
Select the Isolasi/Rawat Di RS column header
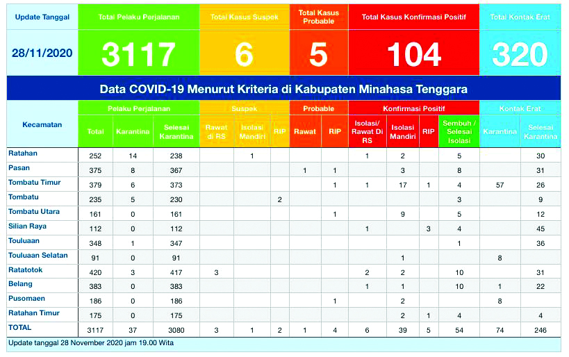click(x=366, y=131)
